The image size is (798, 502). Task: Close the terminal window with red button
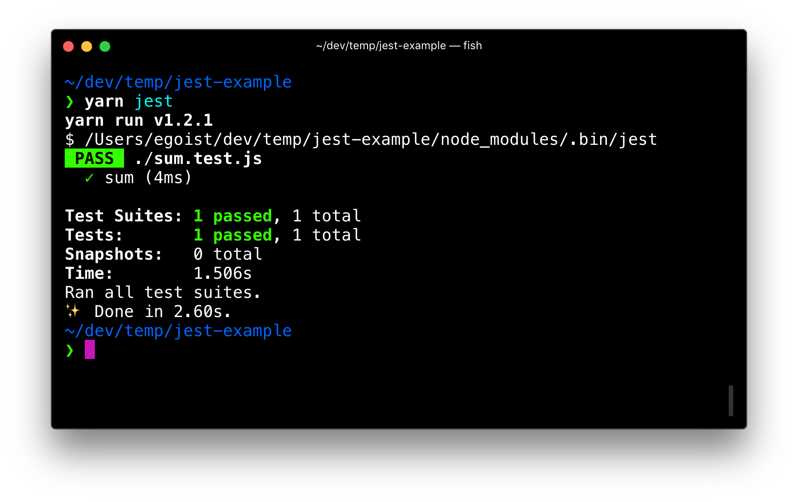(68, 46)
